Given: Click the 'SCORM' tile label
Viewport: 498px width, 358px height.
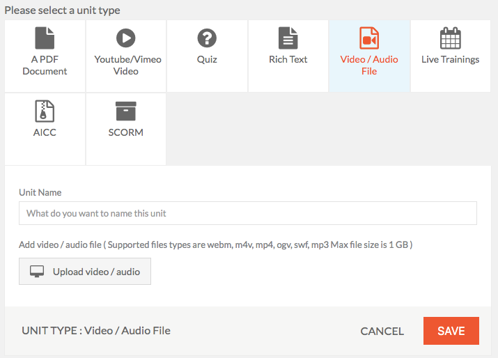Looking at the screenshot, I should point(126,132).
